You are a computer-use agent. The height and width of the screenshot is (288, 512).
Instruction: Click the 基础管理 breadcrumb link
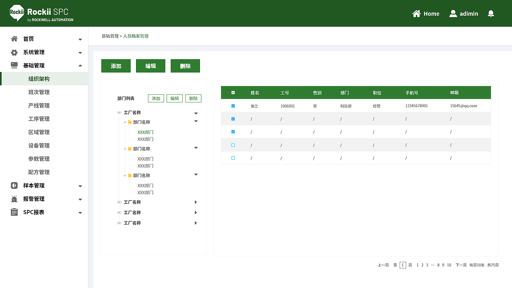coord(110,36)
